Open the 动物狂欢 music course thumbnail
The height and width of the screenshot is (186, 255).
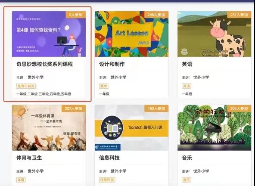[x=215, y=127]
